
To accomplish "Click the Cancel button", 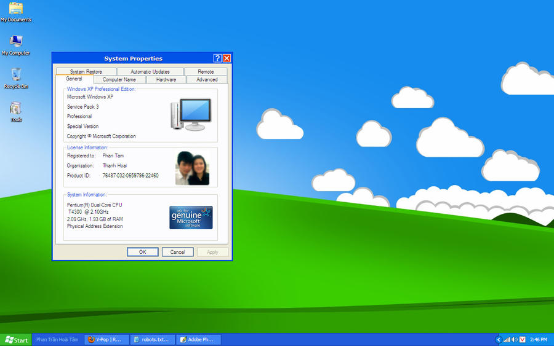I will click(x=177, y=252).
